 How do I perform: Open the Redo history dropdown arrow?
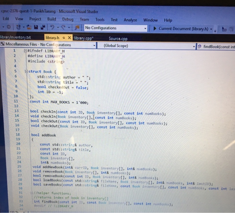point(69,28)
